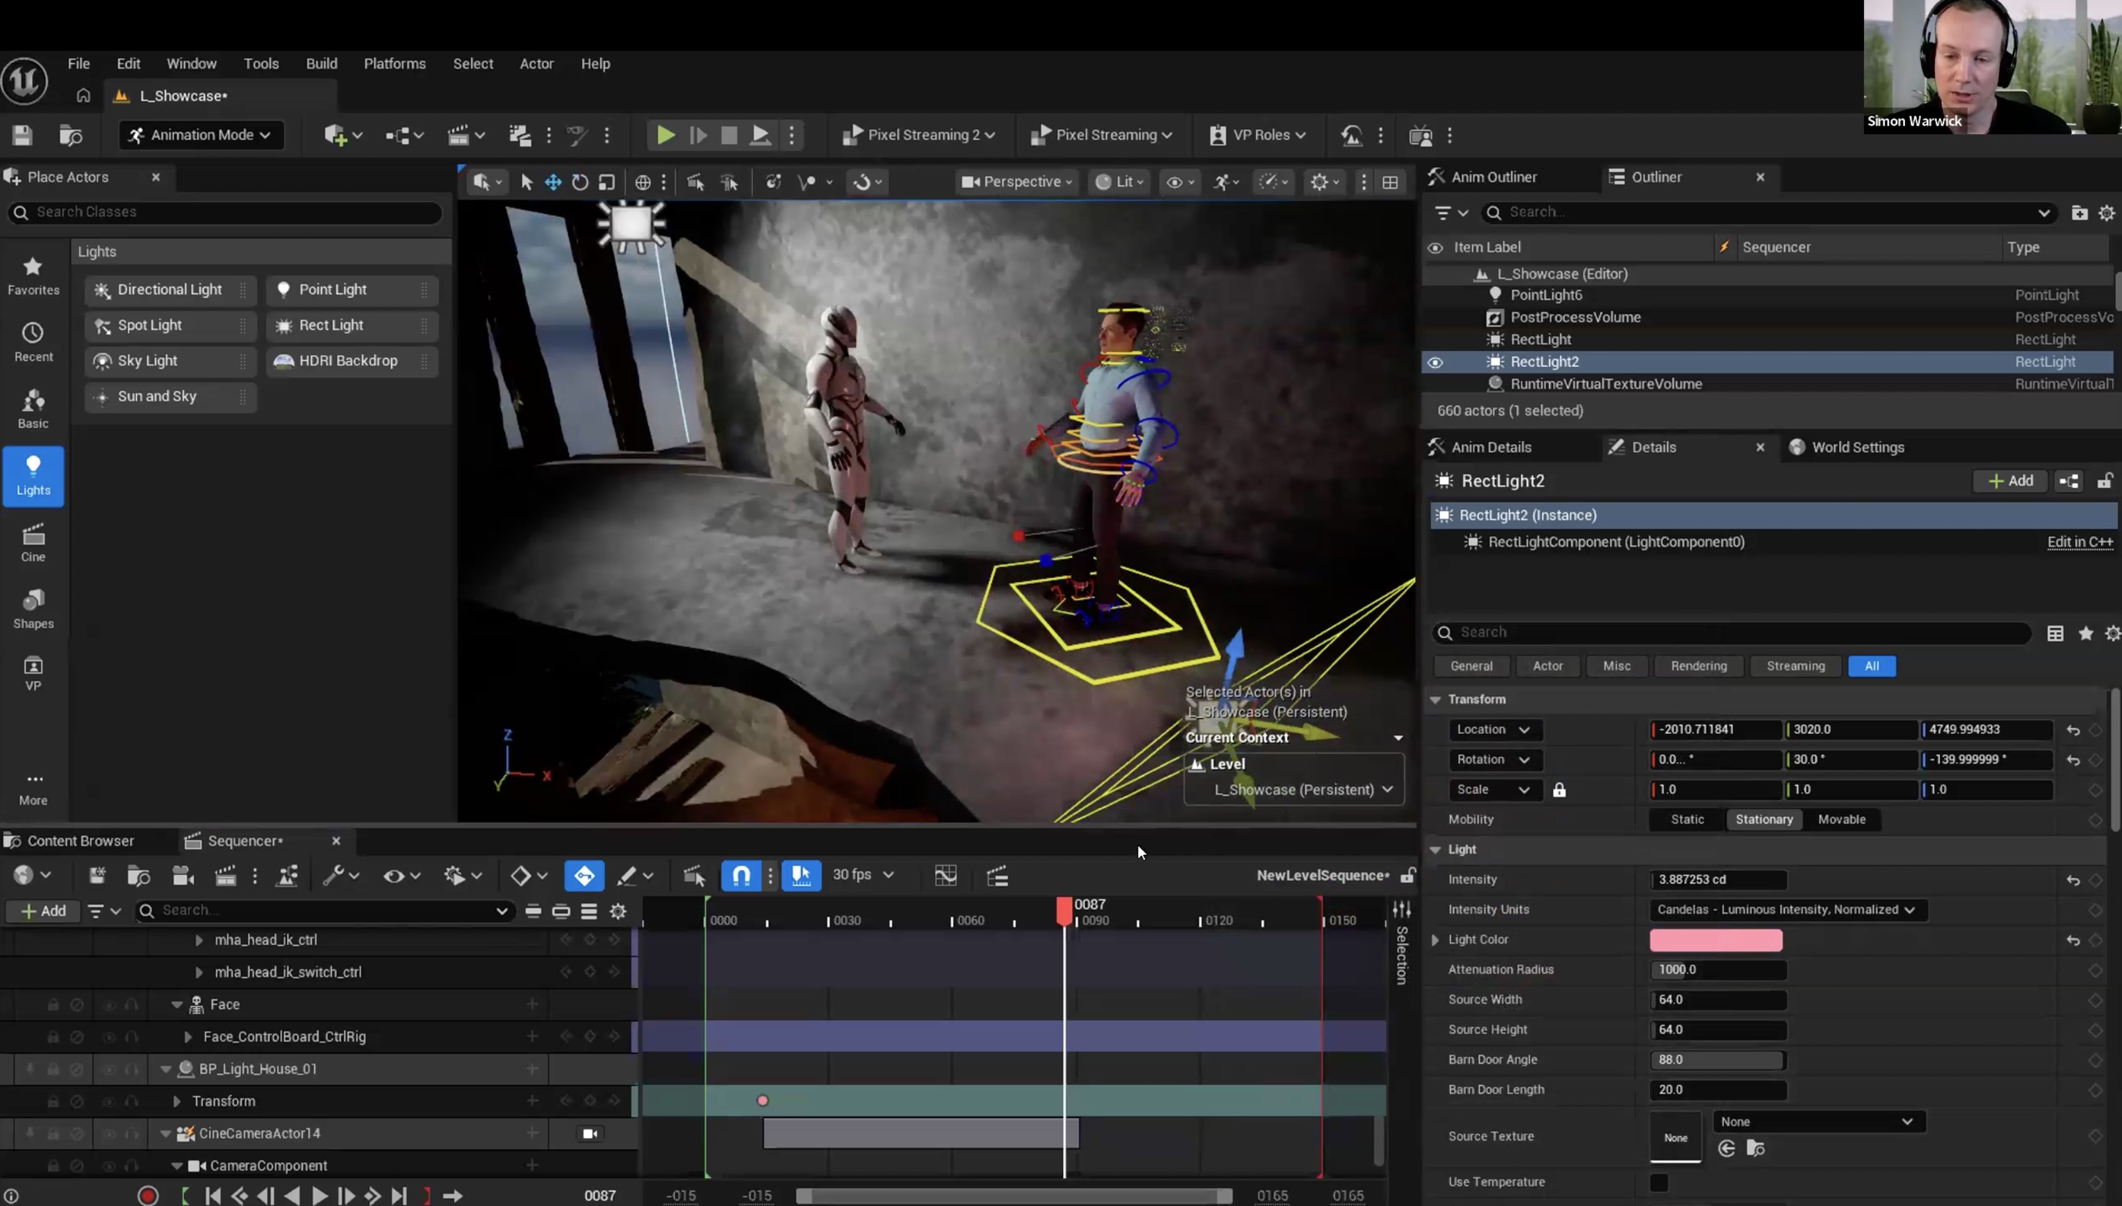Click the Add button in Details panel
The height and width of the screenshot is (1206, 2122).
click(2010, 481)
